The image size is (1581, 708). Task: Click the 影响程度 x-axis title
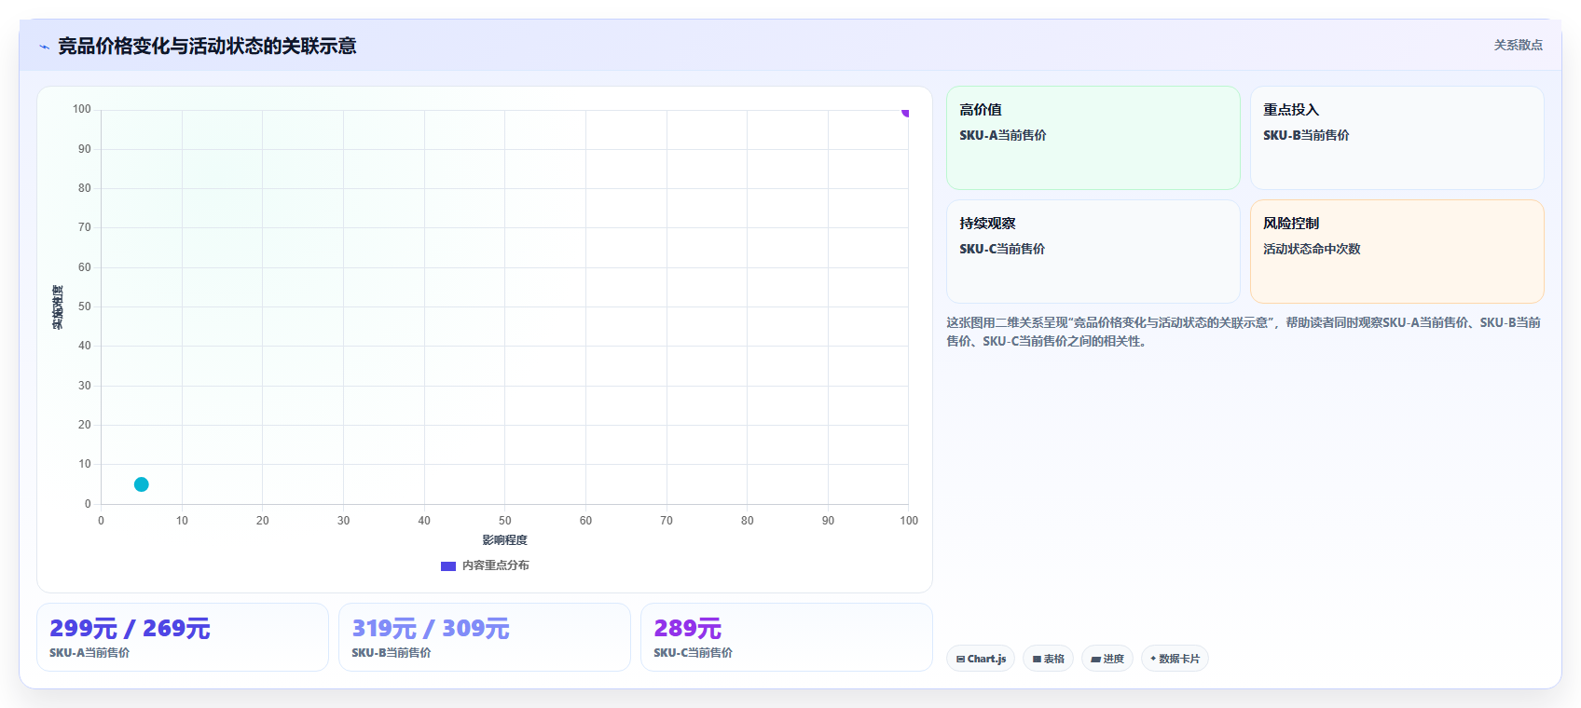[504, 540]
